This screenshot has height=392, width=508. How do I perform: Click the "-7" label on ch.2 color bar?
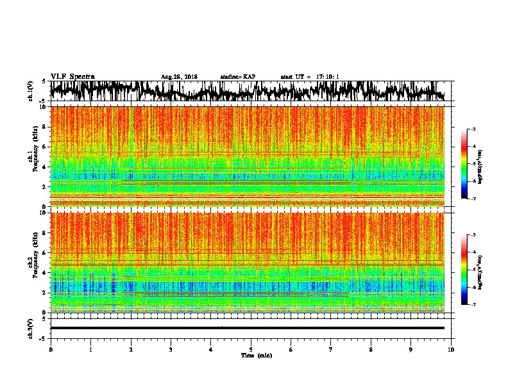[473, 304]
